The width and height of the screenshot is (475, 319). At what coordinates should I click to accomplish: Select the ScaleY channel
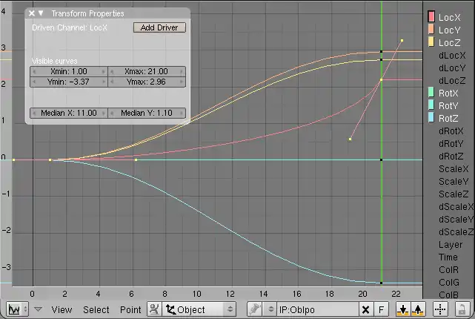click(454, 182)
